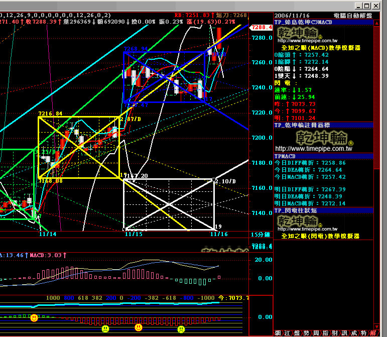Select the 11/15 date marker on time axis
This screenshot has width=387, height=337.
134,234
